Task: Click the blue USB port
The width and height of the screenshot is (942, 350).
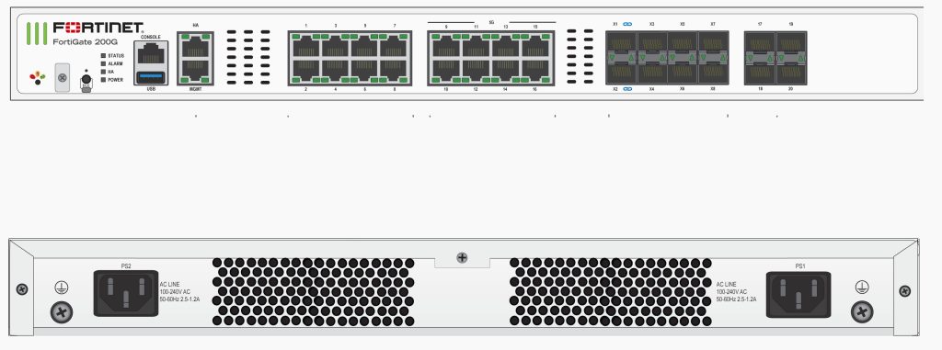Action: tap(150, 77)
